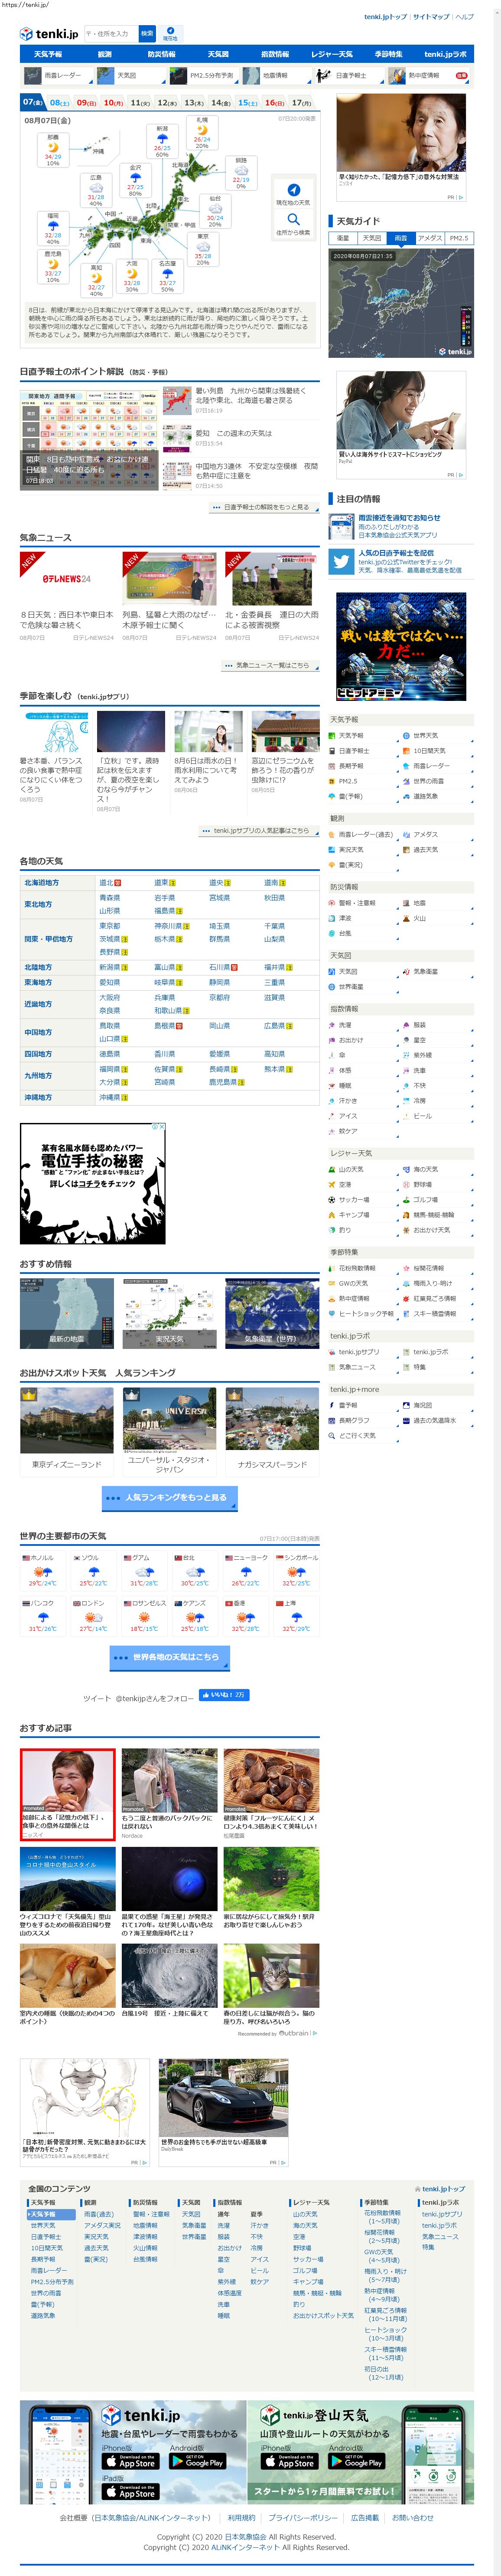Select the 10(月) date tab
This screenshot has width=501, height=2576.
(x=113, y=102)
